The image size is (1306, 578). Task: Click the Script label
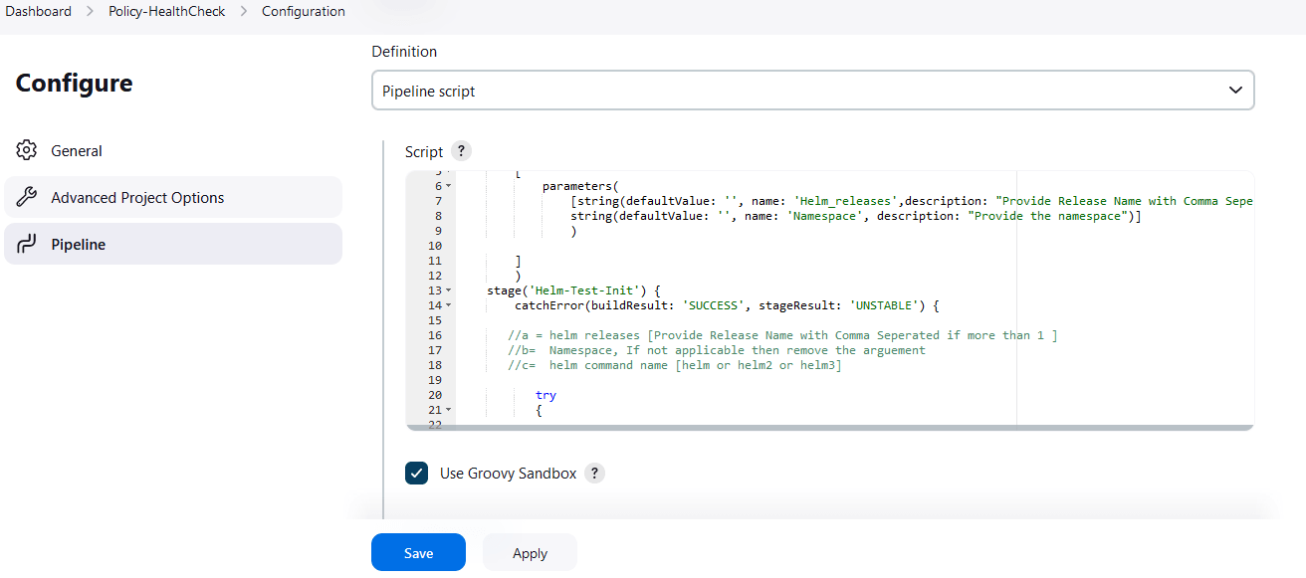pyautogui.click(x=424, y=152)
